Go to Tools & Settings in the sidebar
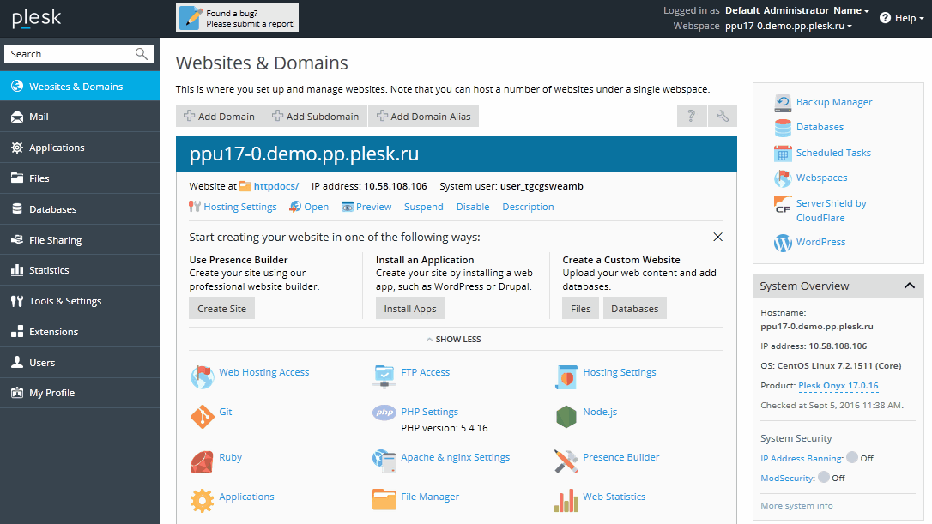Image resolution: width=932 pixels, height=524 pixels. [x=65, y=301]
